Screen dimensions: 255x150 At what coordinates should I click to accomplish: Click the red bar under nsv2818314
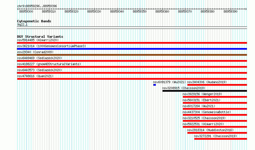point(217,133)
